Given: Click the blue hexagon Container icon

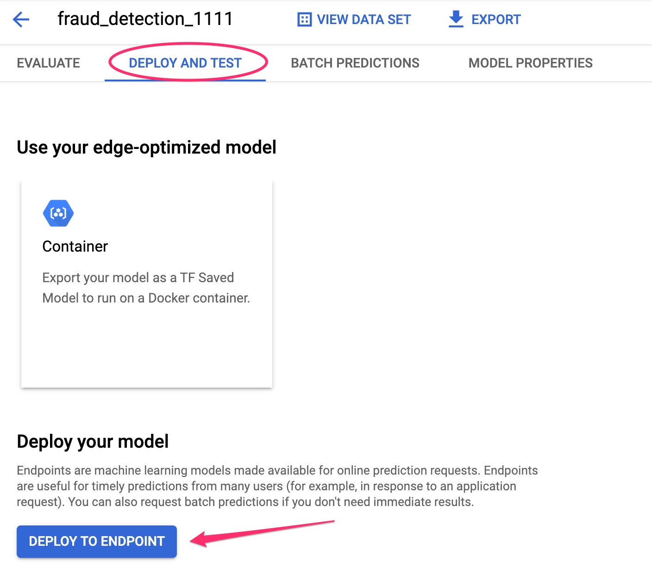Looking at the screenshot, I should click(58, 213).
